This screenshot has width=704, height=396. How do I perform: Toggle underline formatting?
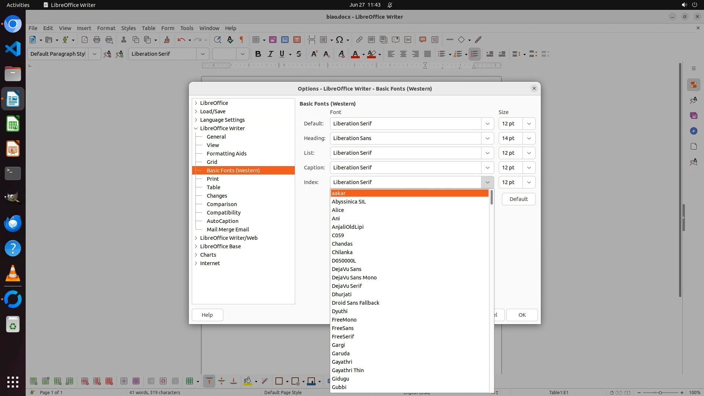click(282, 54)
